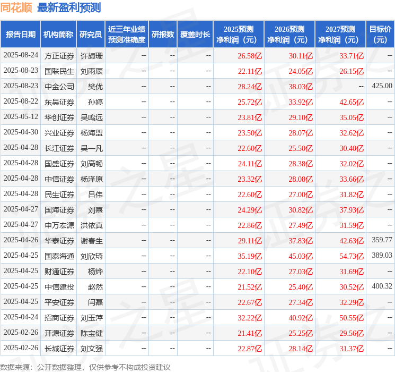Click the 国盛证券 institution cell
The height and width of the screenshot is (372, 395).
point(59,164)
